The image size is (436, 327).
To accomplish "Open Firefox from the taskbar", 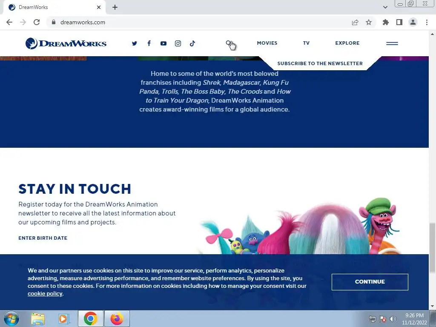I will pyautogui.click(x=117, y=318).
